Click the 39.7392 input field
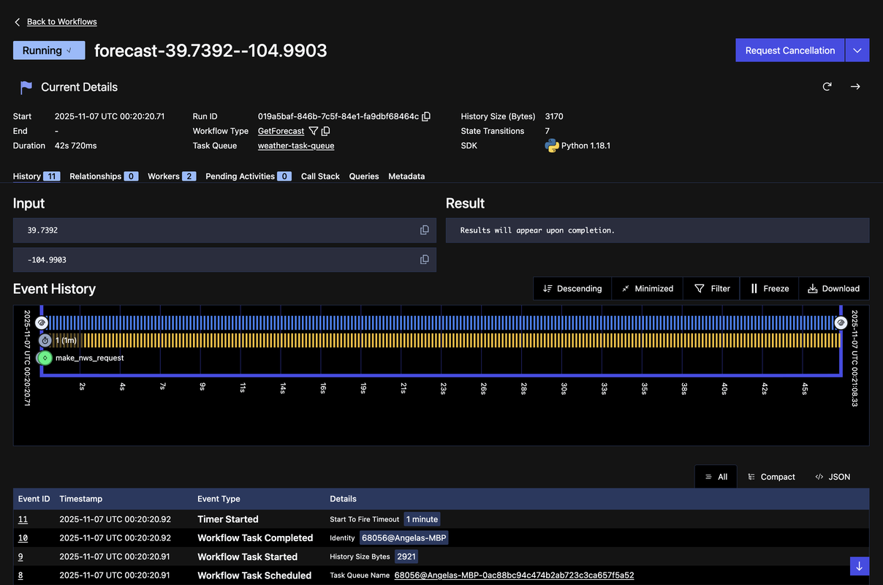The height and width of the screenshot is (585, 883). tap(224, 230)
